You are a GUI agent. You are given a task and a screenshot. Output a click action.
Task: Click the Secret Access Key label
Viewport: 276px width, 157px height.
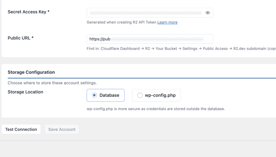click(x=29, y=12)
